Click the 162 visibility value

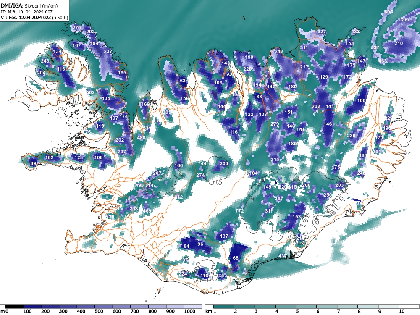point(49,157)
